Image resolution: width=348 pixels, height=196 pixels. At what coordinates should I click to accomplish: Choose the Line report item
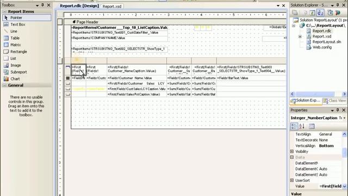(27, 32)
